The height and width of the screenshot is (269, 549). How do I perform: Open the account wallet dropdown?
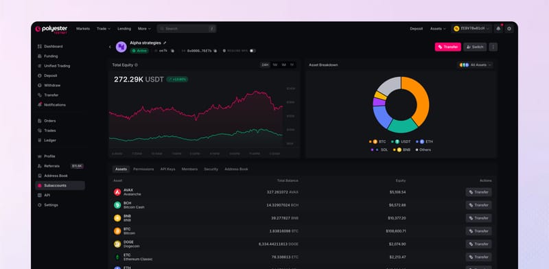pyautogui.click(x=471, y=29)
